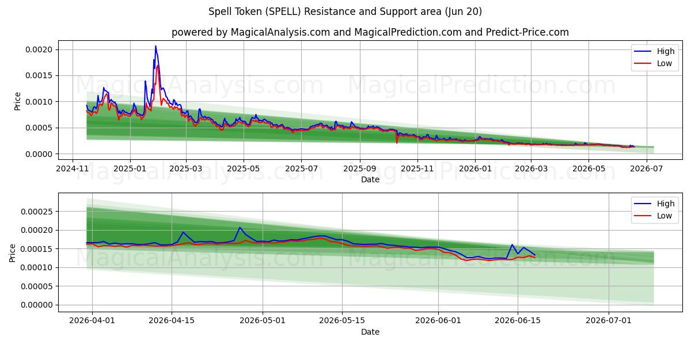Click the 2026-05-01 date tick label
Image resolution: width=691 pixels, height=345 pixels.
click(x=263, y=320)
